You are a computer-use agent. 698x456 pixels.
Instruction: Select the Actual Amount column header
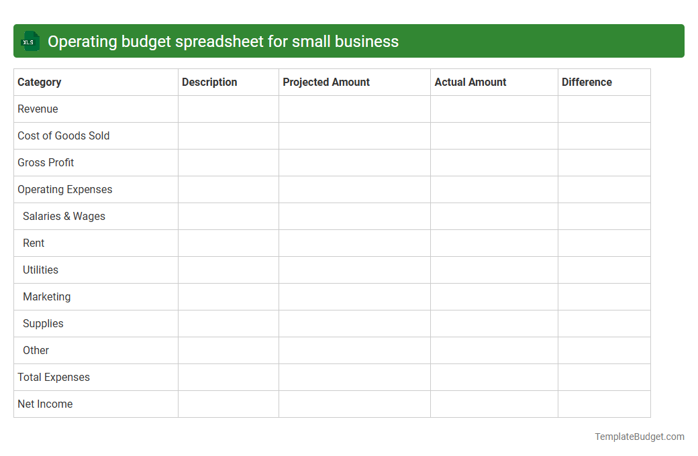pos(469,82)
